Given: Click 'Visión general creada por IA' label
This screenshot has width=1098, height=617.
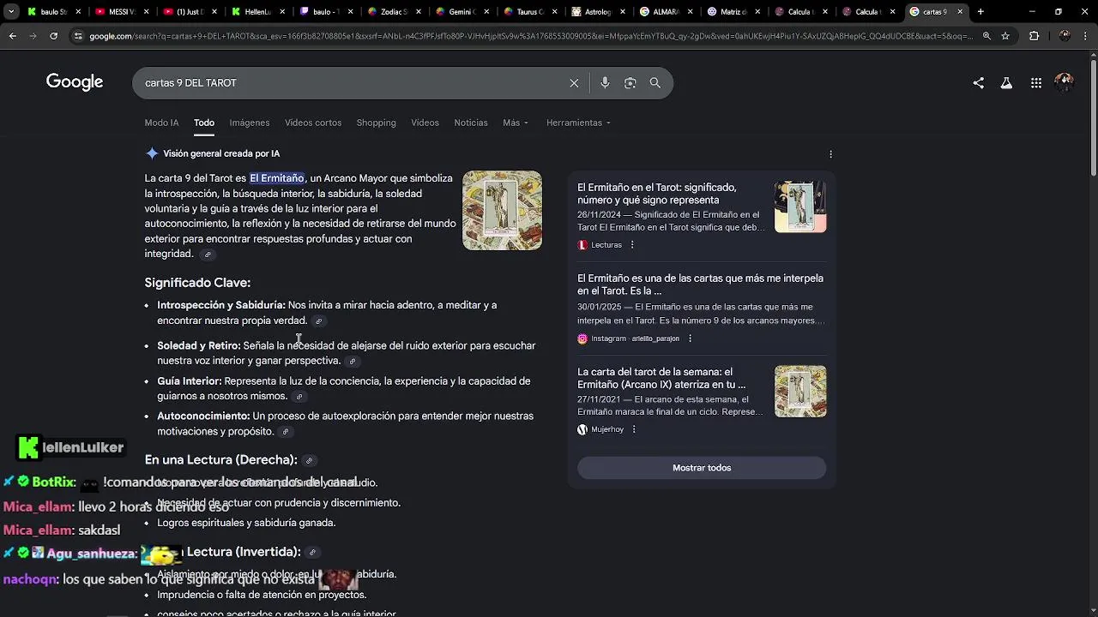Looking at the screenshot, I should pos(221,154).
